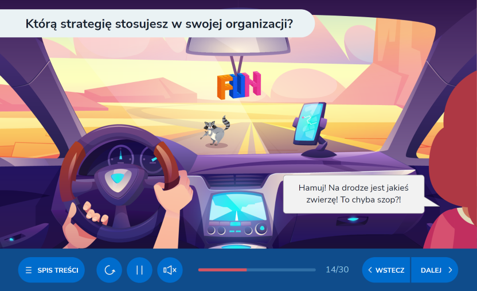Click the slide title about strategię
Screen dimensions: 477x291
[x=159, y=24]
